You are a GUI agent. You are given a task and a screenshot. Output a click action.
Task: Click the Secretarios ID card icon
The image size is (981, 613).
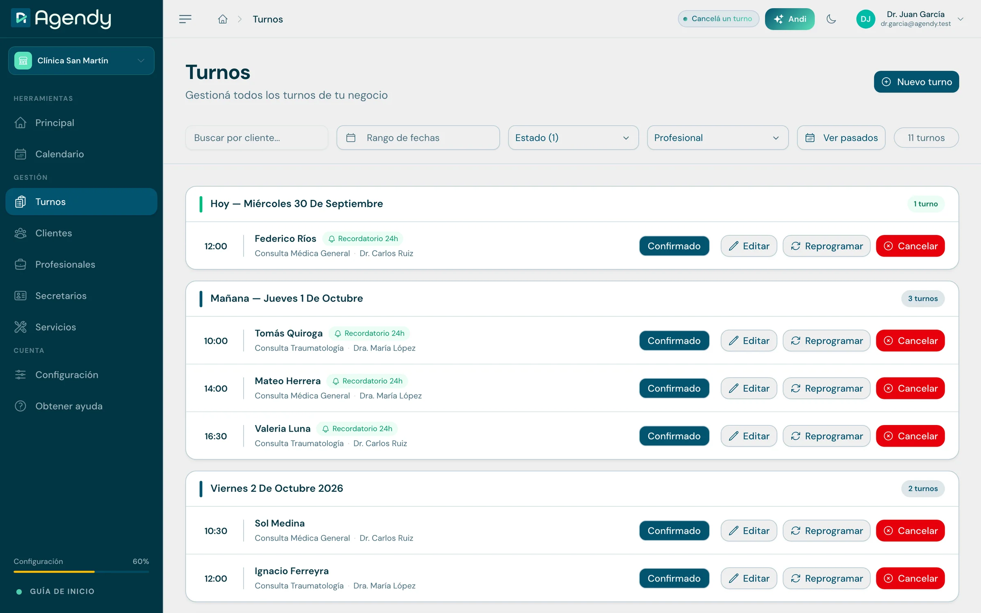[x=20, y=295]
